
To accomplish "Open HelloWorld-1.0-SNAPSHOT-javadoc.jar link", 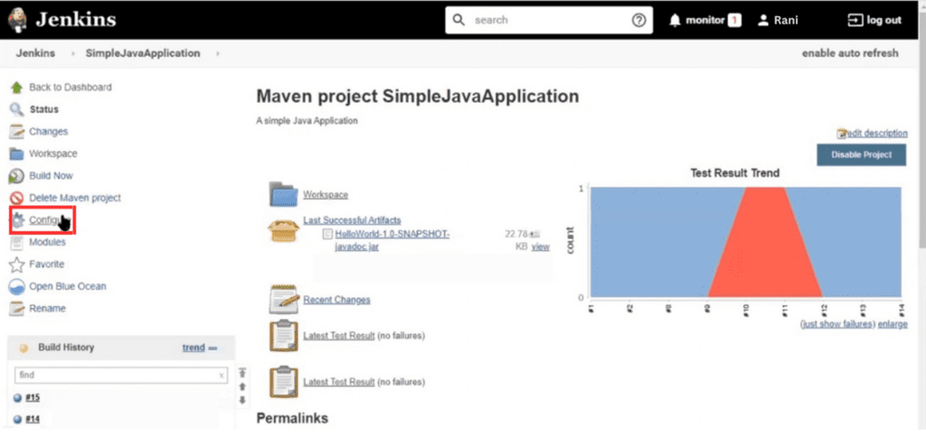I will 392,240.
